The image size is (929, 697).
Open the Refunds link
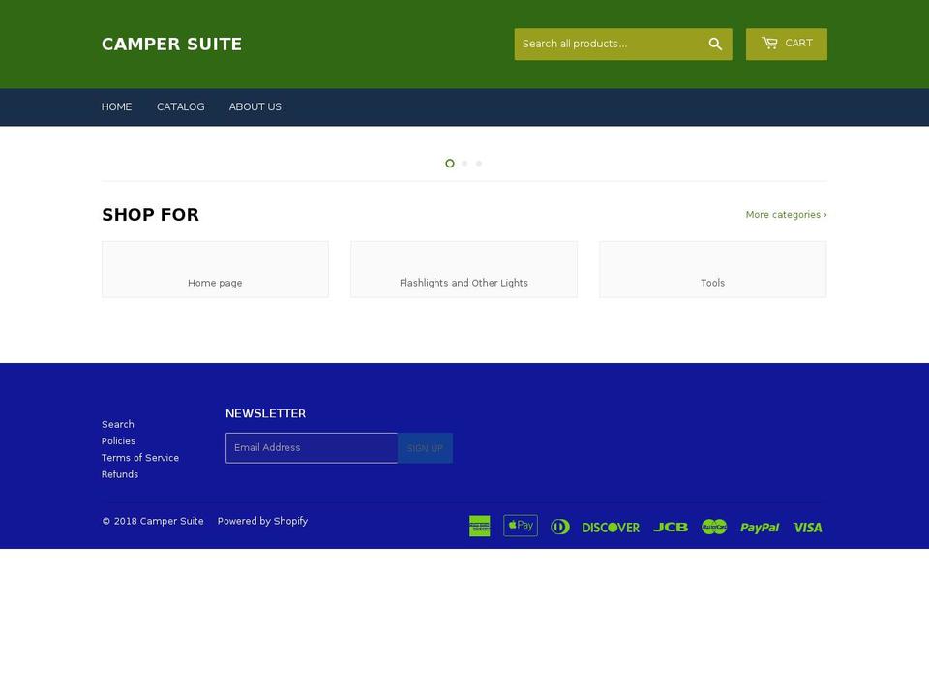click(120, 474)
